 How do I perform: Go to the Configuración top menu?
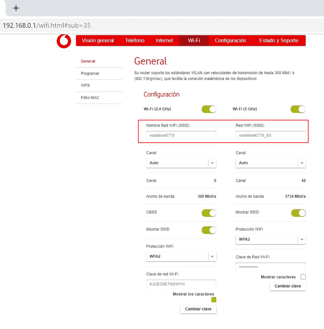pos(230,41)
